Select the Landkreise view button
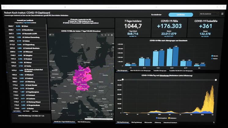 pos(181,15)
